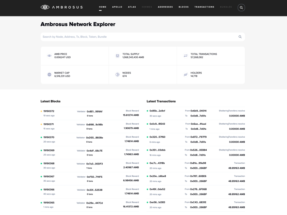Click market cap value 6,516,331 USD
The width and height of the screenshot is (287, 215).
click(62, 76)
